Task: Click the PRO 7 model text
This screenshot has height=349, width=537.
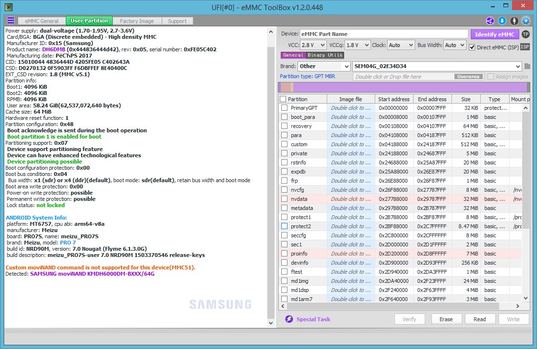Action: pyautogui.click(x=68, y=243)
